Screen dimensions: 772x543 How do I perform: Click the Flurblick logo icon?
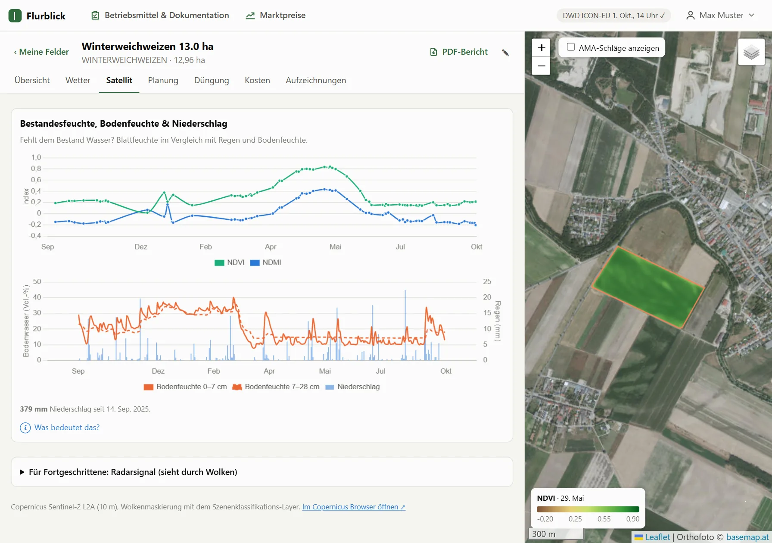[15, 16]
